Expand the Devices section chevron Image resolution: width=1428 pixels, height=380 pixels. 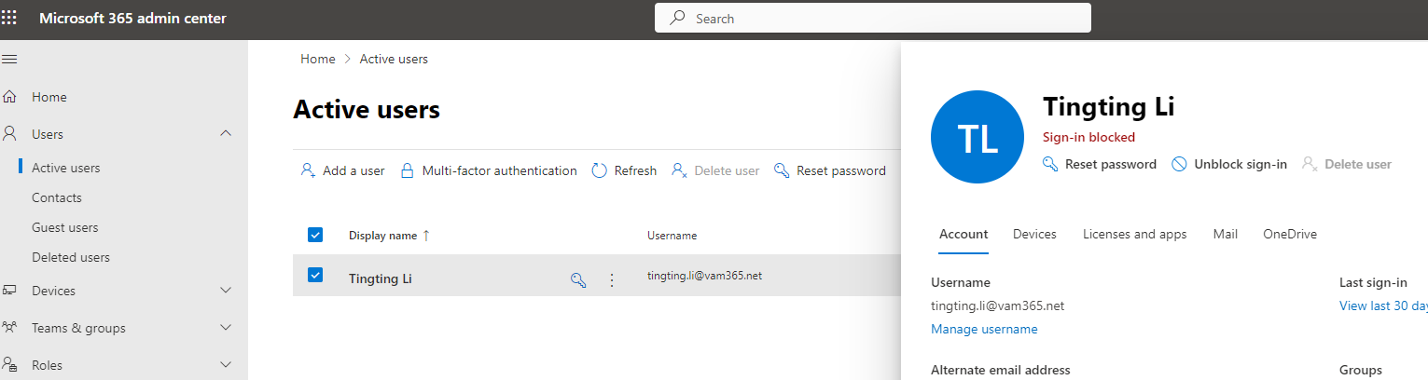[226, 291]
